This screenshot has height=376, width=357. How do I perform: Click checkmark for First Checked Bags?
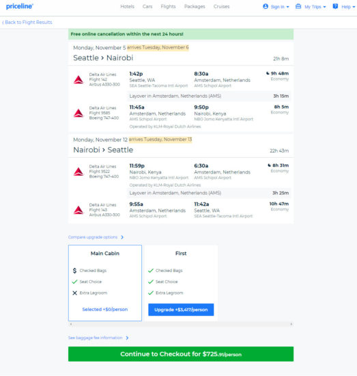point(151,271)
